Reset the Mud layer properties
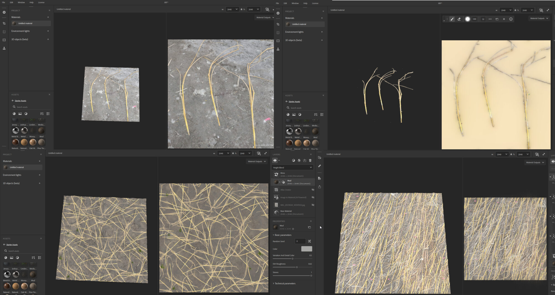Image resolution: width=555 pixels, height=295 pixels. pyautogui.click(x=309, y=227)
